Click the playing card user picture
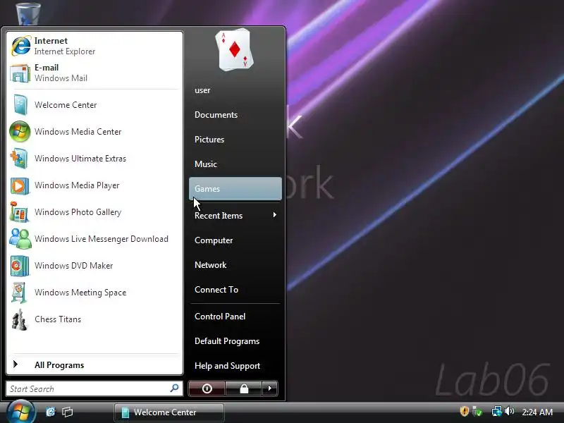564x423 pixels. click(x=235, y=49)
